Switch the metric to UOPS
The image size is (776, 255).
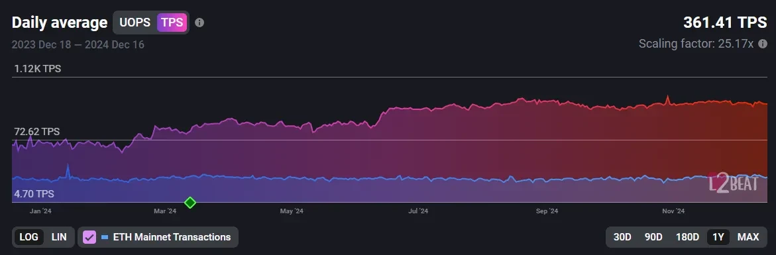[135, 23]
